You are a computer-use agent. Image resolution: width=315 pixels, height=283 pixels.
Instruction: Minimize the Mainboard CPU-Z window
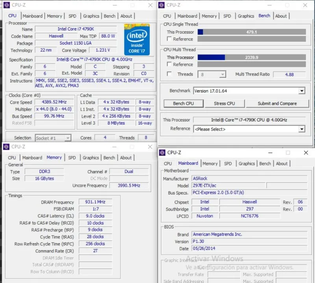(271, 153)
